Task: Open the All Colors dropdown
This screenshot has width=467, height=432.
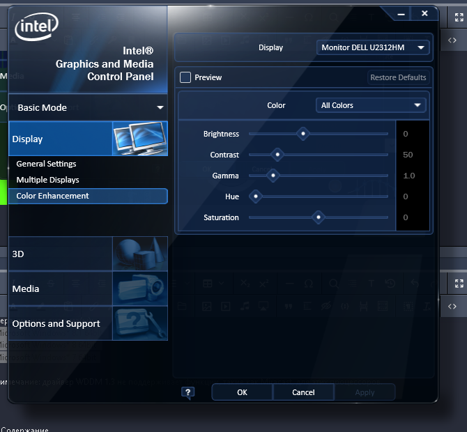Action: point(371,105)
